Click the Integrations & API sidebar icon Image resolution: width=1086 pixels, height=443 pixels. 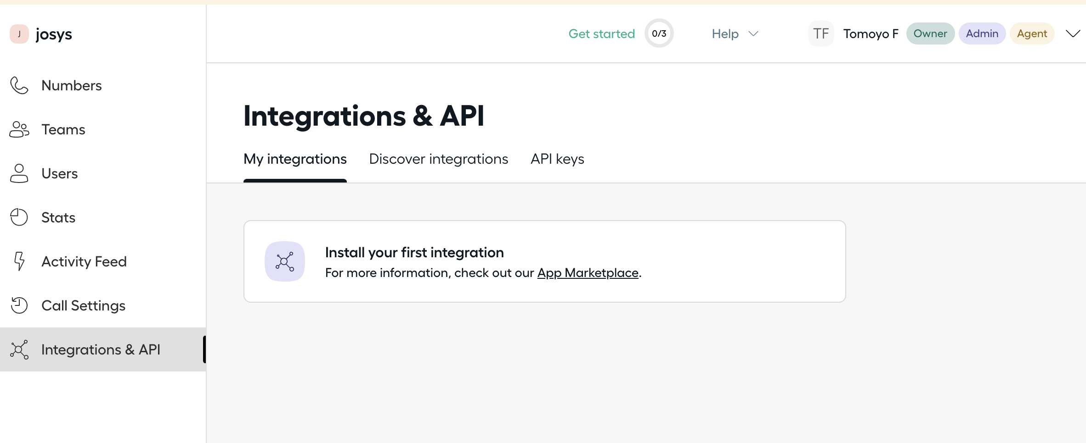(x=19, y=349)
